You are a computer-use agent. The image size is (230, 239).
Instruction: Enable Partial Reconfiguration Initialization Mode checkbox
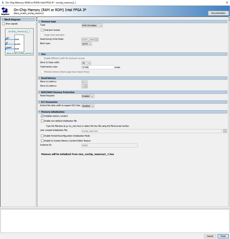[42, 136]
